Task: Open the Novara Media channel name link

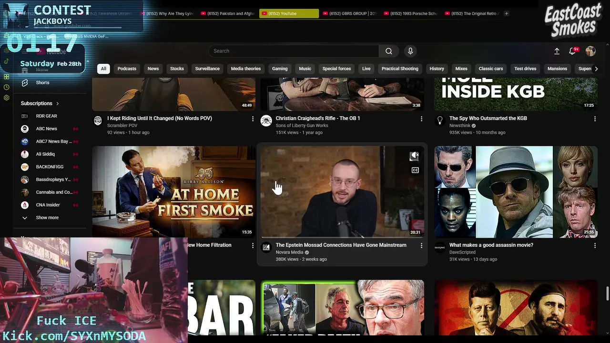Action: pos(289,252)
